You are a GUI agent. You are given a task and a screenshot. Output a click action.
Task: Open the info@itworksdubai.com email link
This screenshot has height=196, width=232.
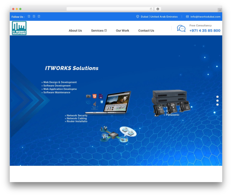pos(206,17)
